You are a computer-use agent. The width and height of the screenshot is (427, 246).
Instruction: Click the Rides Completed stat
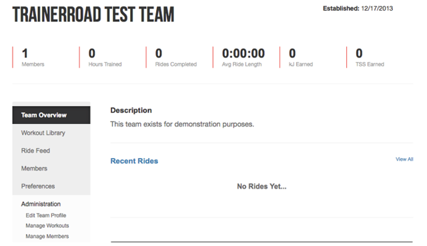pos(176,57)
